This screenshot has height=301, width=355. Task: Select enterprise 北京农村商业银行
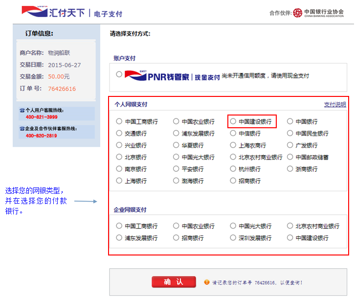(290, 226)
